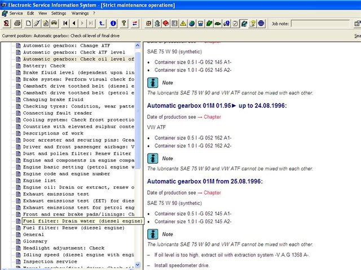The image size is (361, 270).
Task: Click inside the Job note input field
Action: tap(320, 24)
